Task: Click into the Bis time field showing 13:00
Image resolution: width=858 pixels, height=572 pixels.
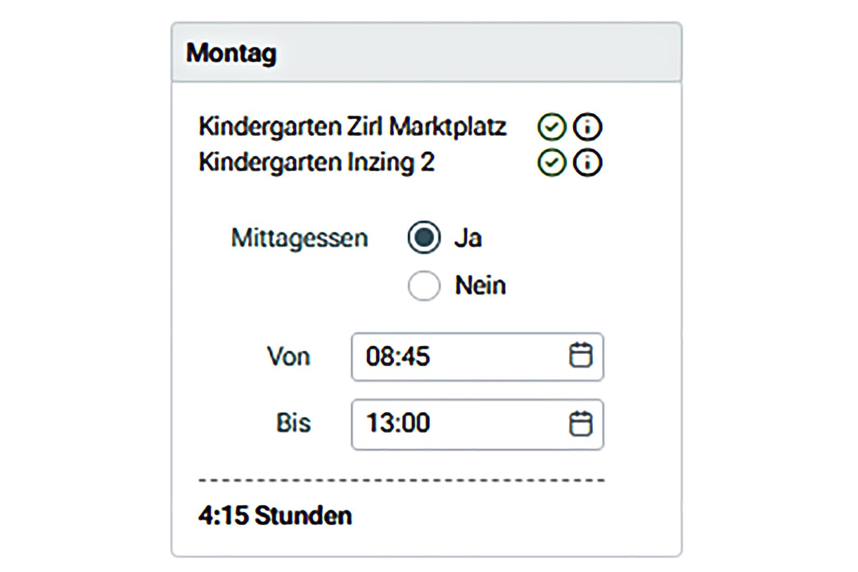Action: pyautogui.click(x=455, y=424)
